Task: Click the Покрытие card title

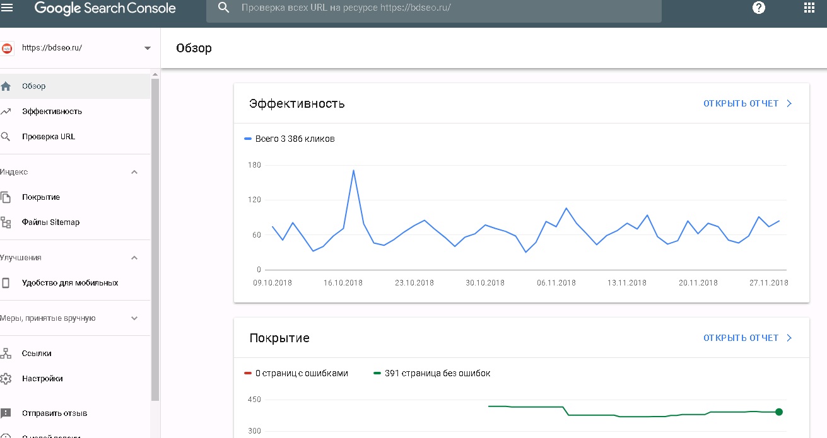Action: tap(279, 338)
